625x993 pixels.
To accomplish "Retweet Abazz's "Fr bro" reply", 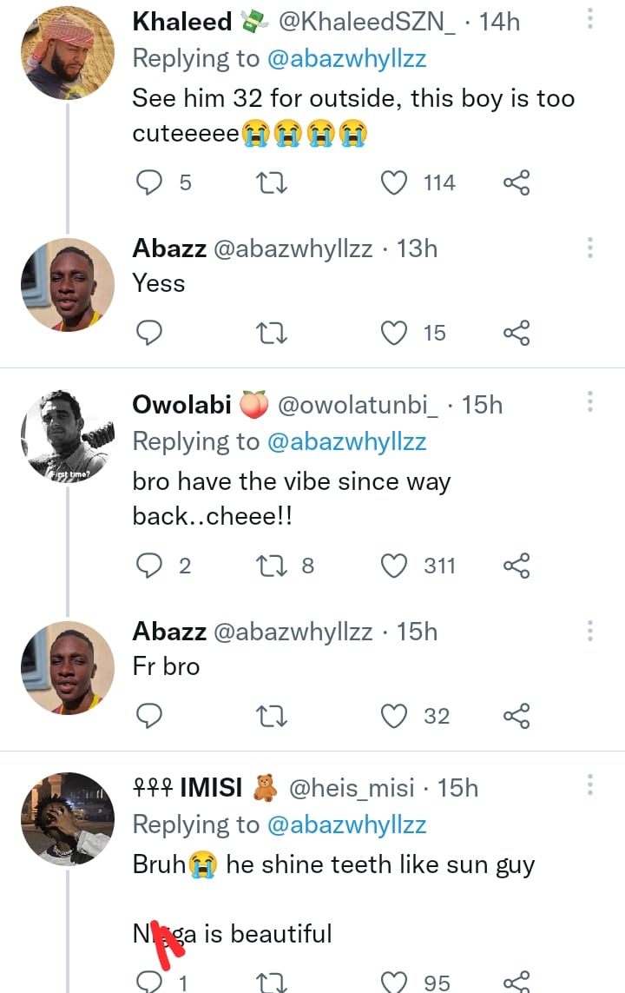I will pyautogui.click(x=273, y=716).
